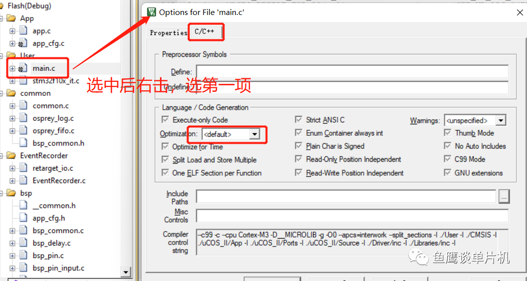Click the __common.h file icon

coord(23,205)
